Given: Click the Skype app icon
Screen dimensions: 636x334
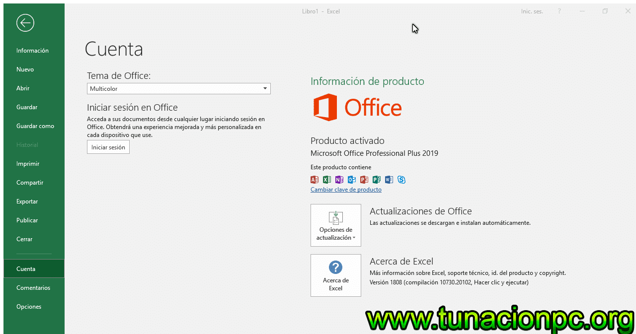Looking at the screenshot, I should (401, 180).
